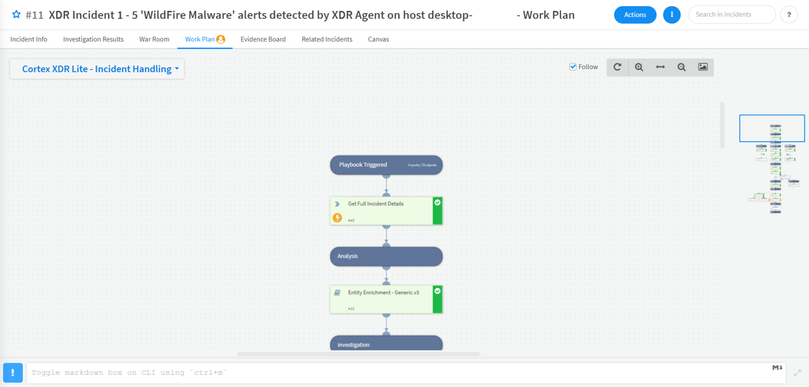The image size is (809, 387).
Task: Click the incident number #11 text
Action: [34, 15]
